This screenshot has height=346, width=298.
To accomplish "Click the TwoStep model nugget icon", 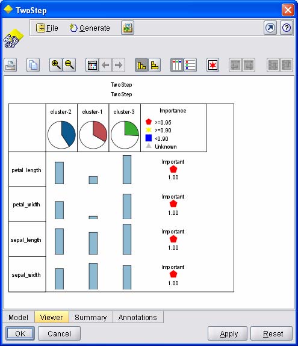I will tap(13, 39).
